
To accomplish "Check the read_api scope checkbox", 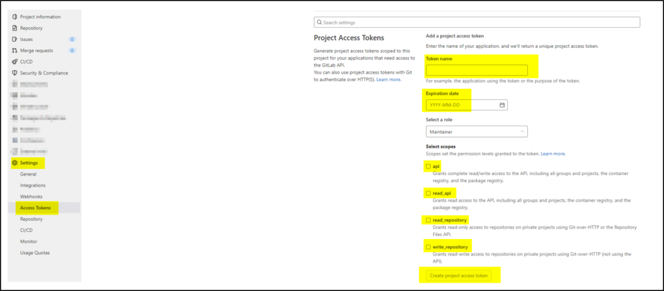I will (428, 193).
